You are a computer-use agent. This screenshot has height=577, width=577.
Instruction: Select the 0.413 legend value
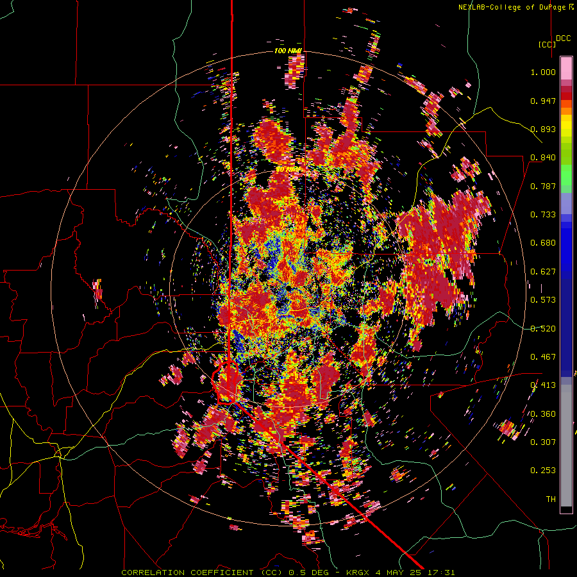point(543,385)
